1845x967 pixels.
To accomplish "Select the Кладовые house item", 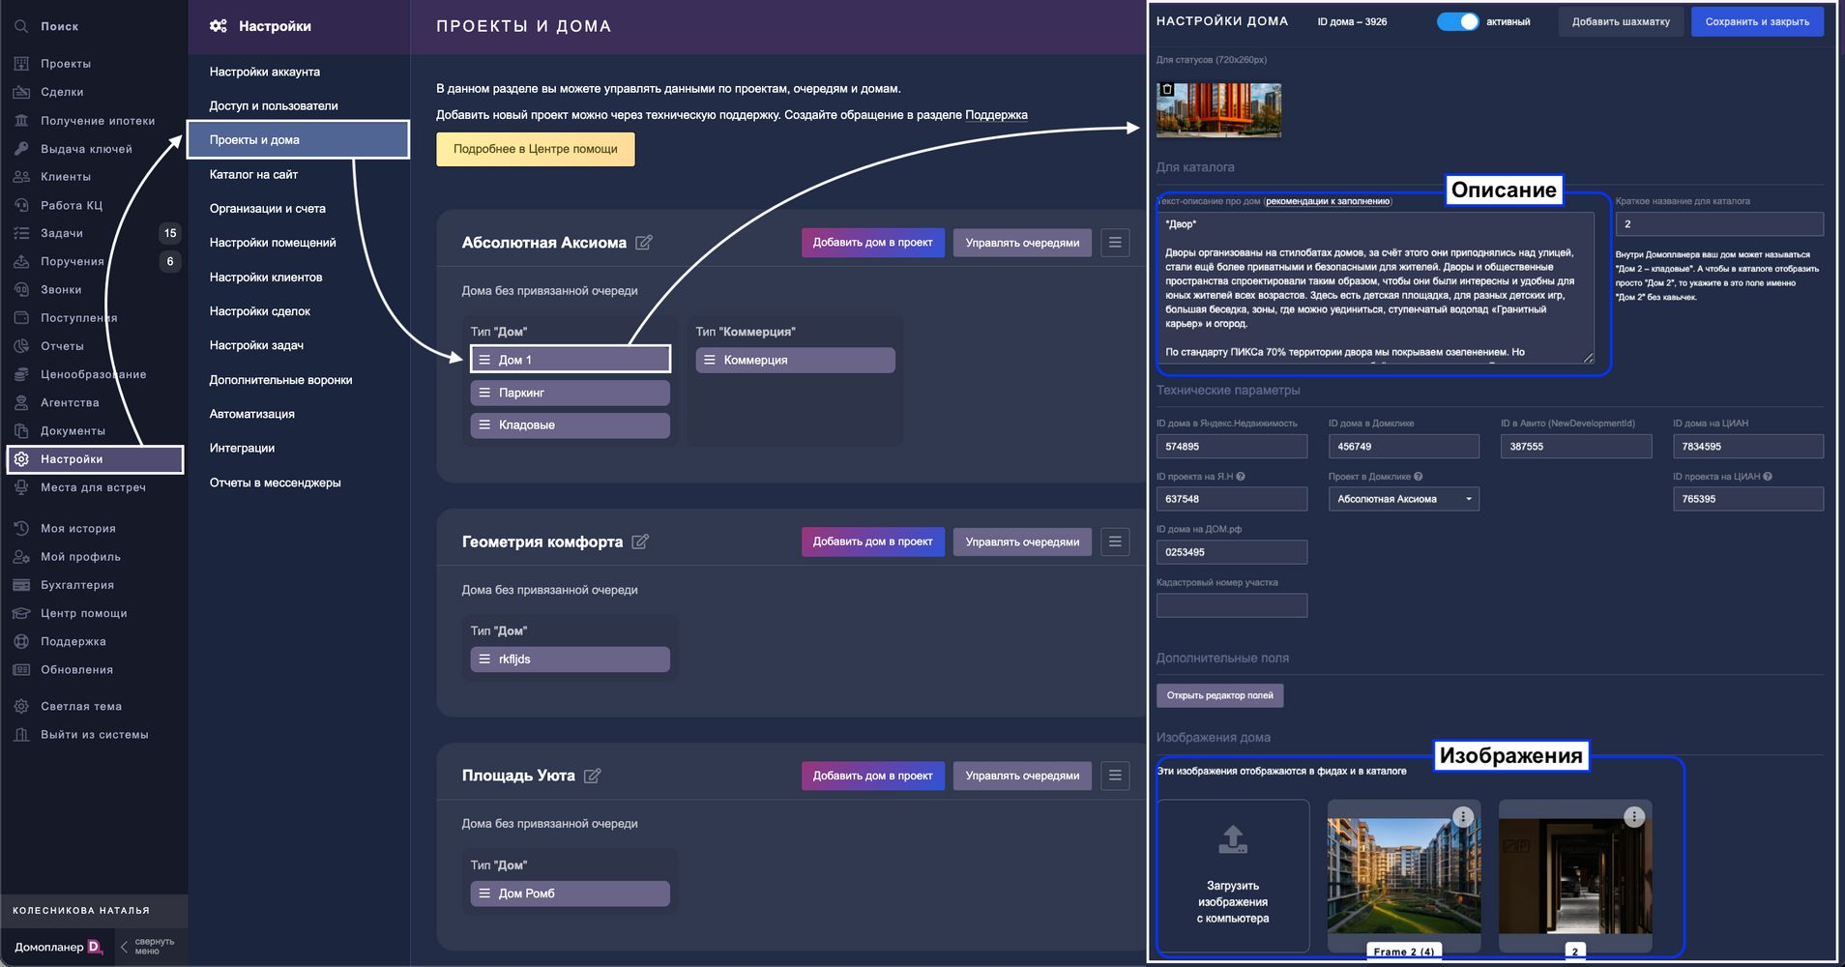I will (571, 425).
